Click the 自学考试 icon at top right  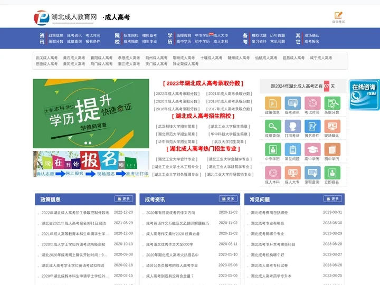(x=338, y=16)
